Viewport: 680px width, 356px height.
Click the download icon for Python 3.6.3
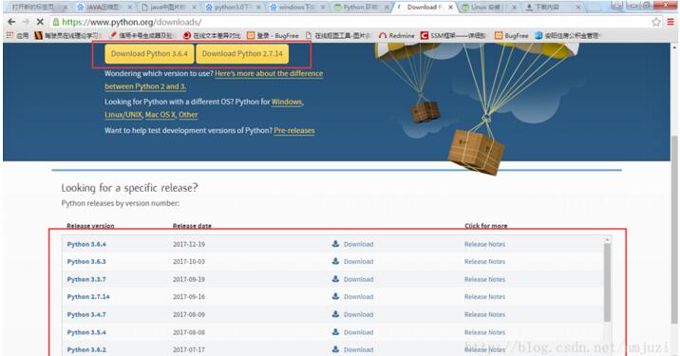click(335, 261)
